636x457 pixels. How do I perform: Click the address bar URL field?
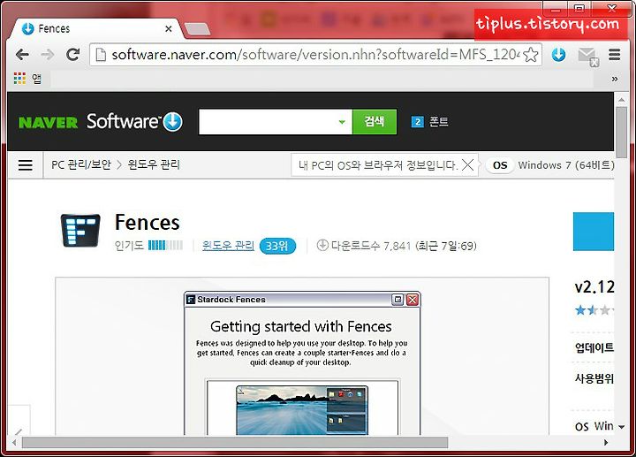point(315,55)
